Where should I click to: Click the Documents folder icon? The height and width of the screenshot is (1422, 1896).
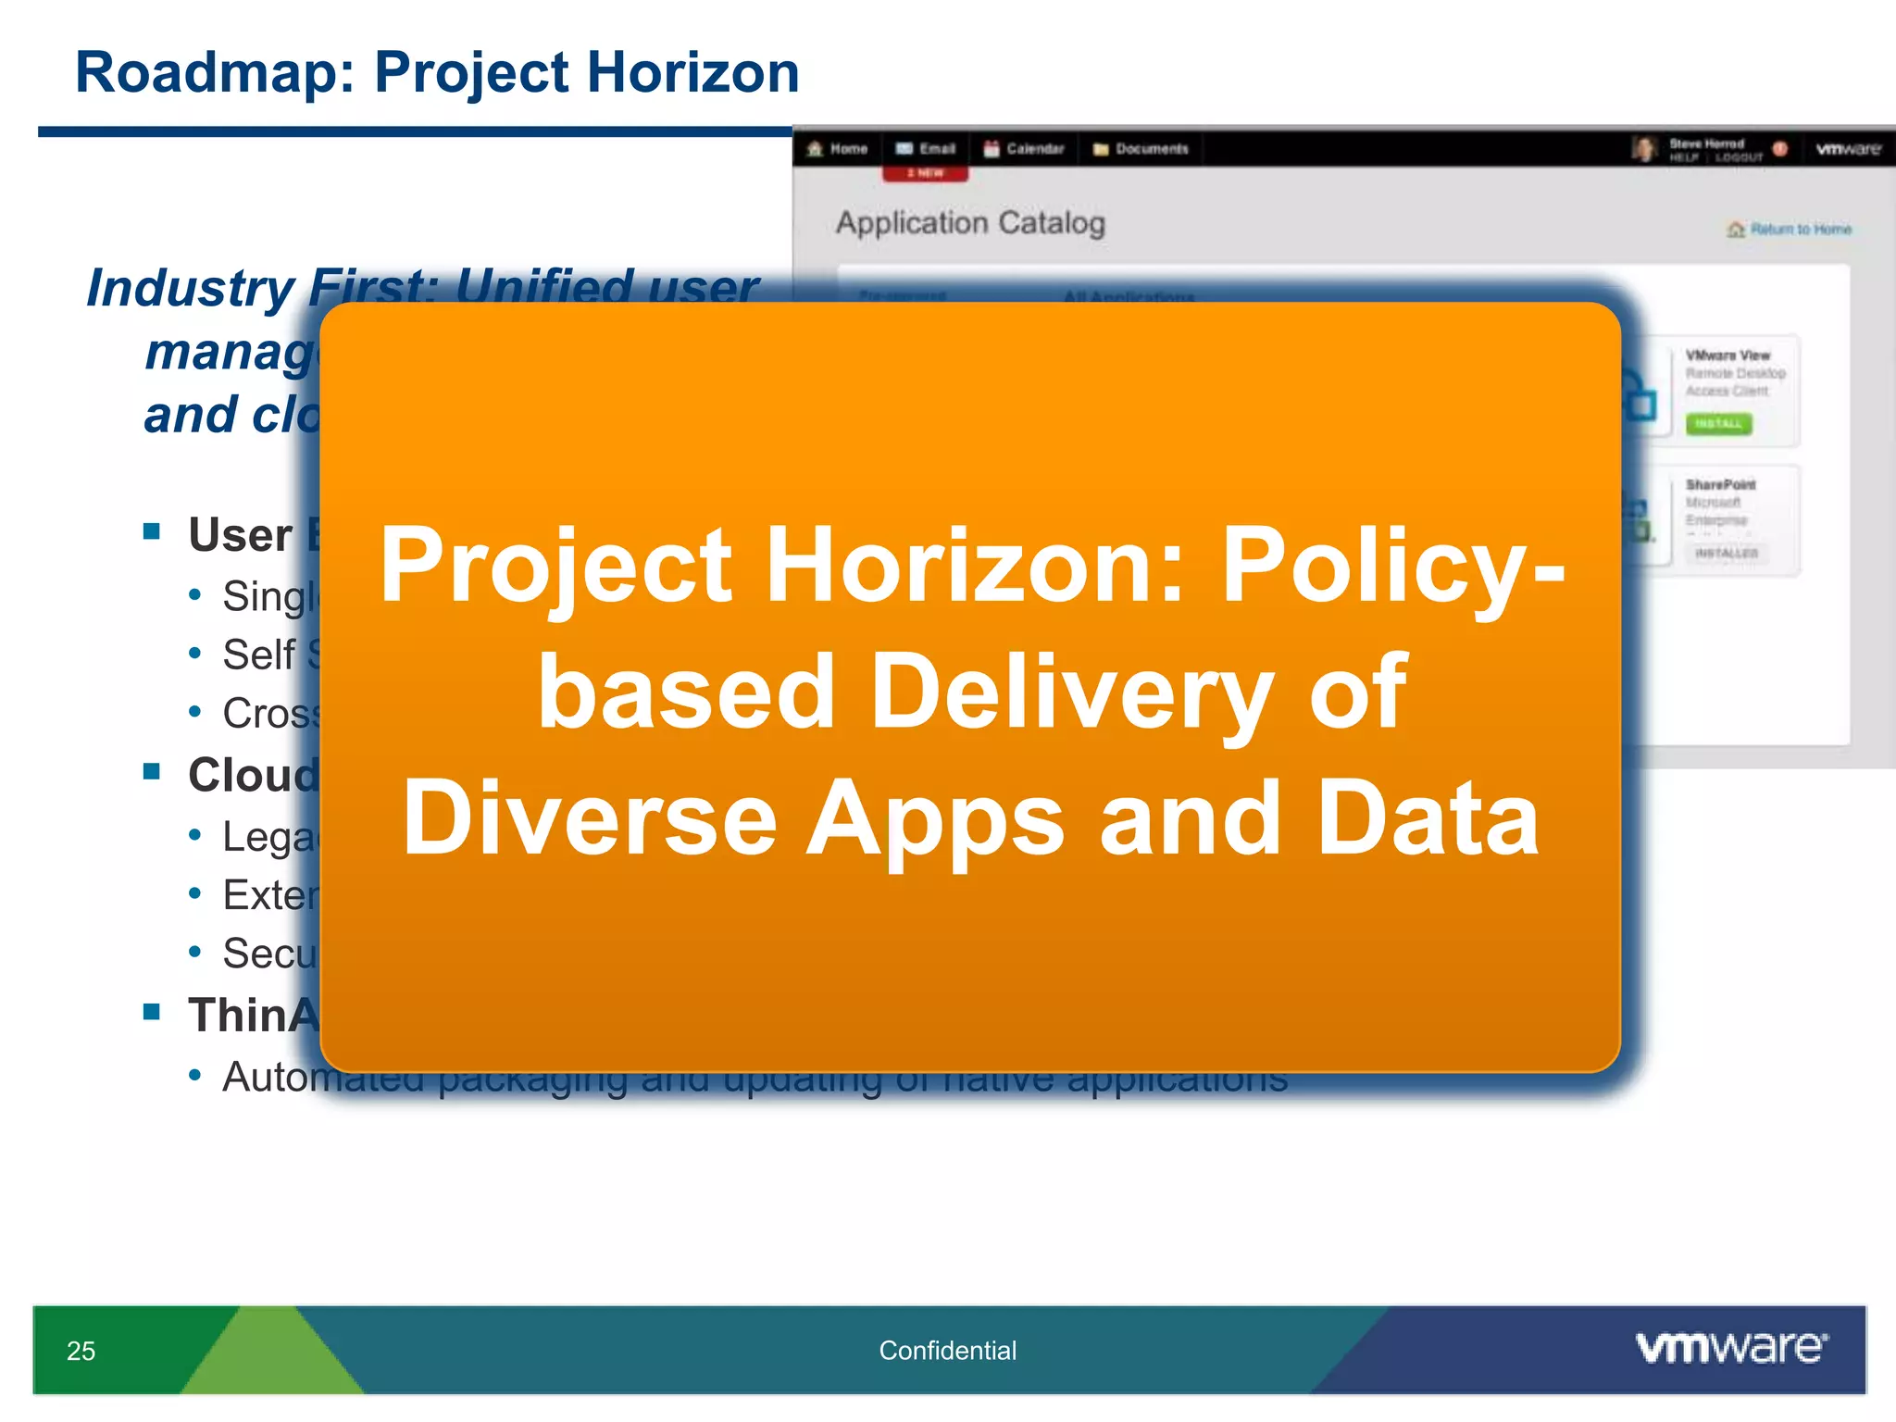click(1101, 150)
